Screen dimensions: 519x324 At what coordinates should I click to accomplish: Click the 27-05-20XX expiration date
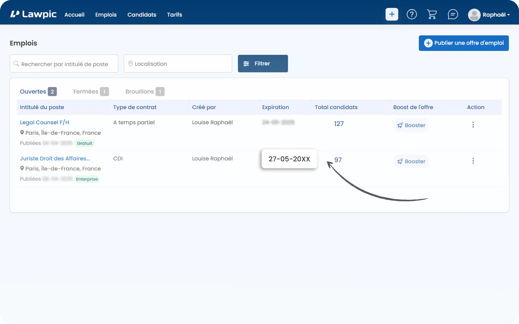click(x=290, y=159)
